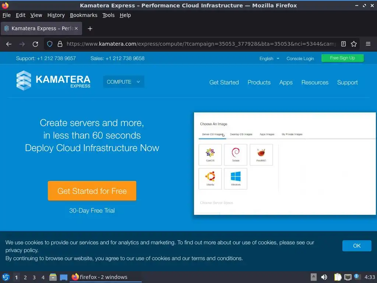Screen dimensions: 377x283
Task: Open Resources in navigation
Action: [x=315, y=82]
